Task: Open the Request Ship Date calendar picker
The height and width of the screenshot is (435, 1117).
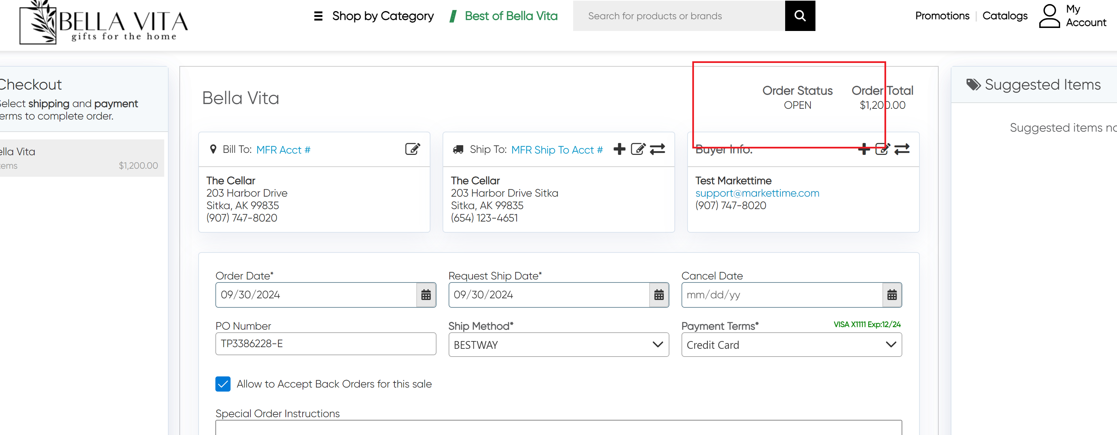Action: point(659,295)
